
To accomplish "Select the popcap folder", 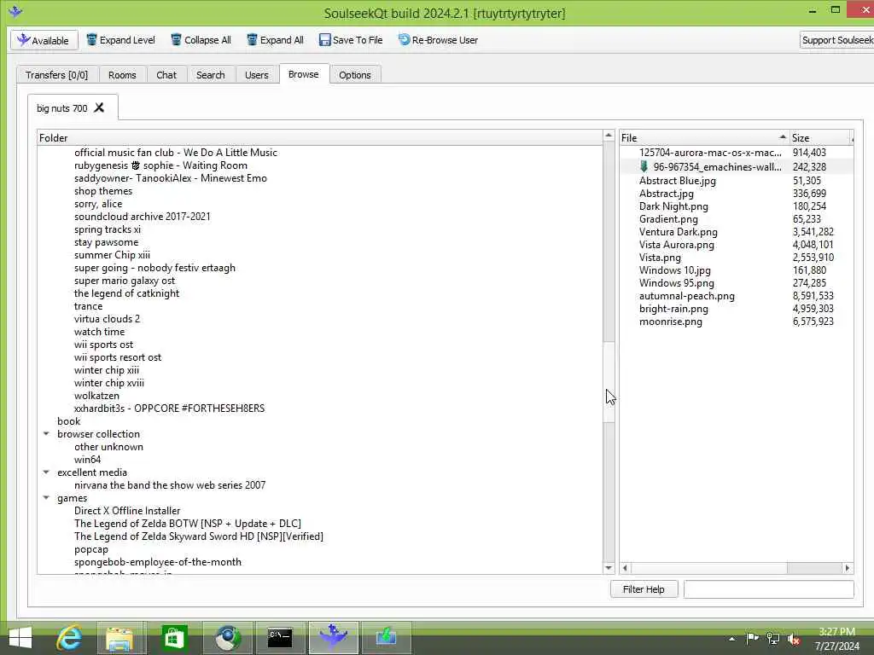I will (90, 549).
